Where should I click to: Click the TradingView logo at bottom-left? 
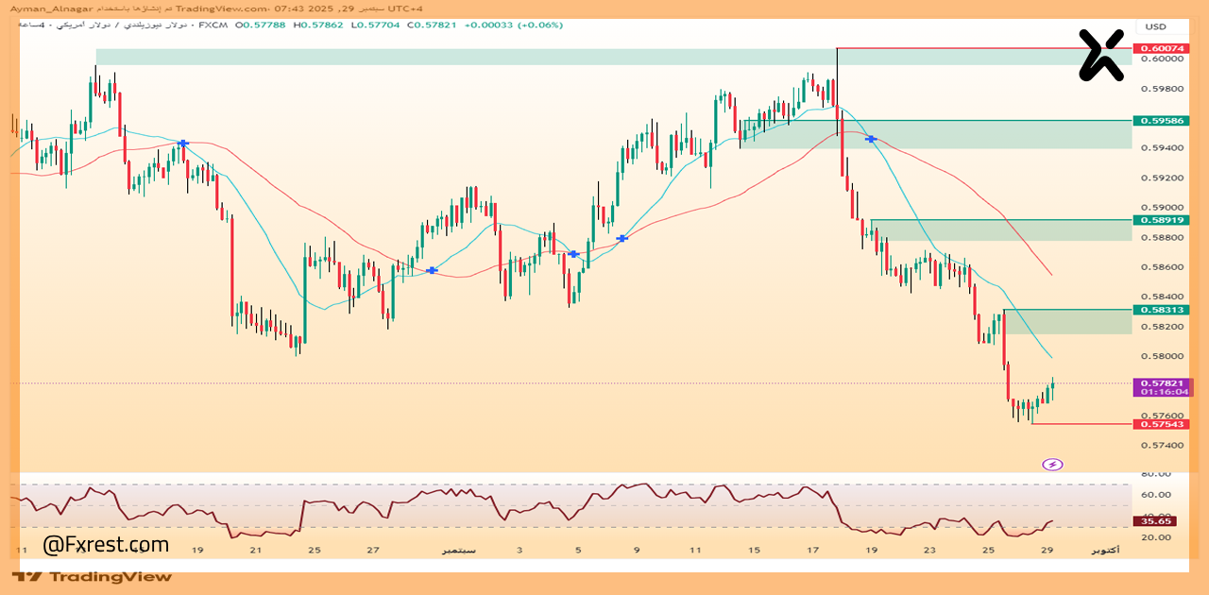(92, 576)
